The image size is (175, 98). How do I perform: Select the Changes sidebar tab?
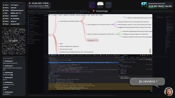pos(138,57)
